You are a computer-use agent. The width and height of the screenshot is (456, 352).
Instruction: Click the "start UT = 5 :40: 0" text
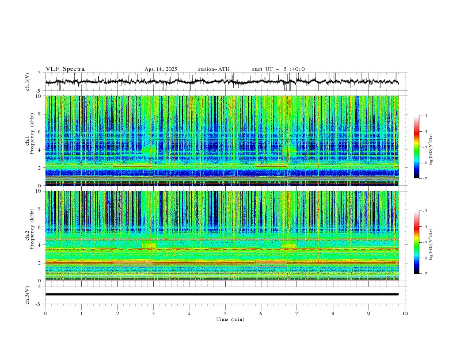point(278,69)
